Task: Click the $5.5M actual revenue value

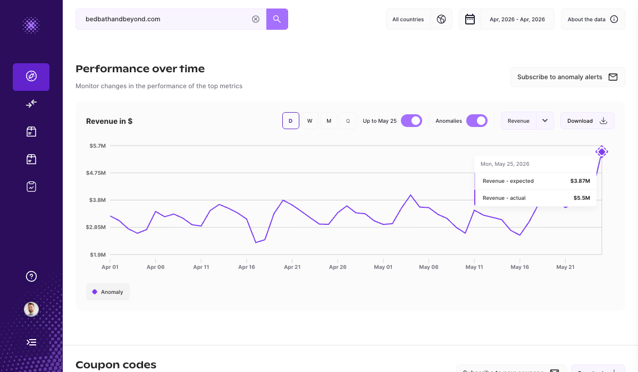Action: tap(582, 198)
